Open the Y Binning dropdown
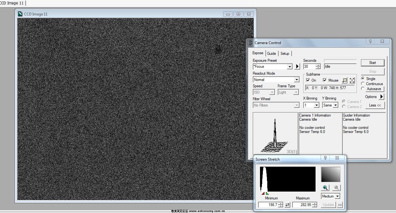This screenshot has width=396, height=213. (335, 105)
